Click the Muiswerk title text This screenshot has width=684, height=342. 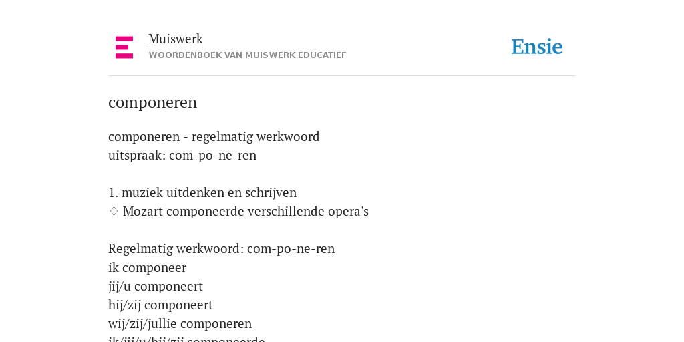[176, 39]
